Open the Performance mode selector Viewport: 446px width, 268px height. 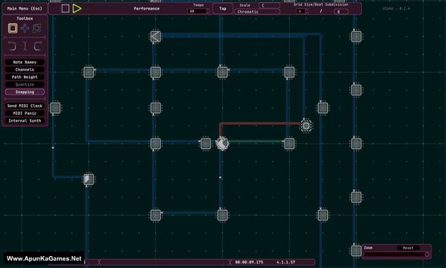point(146,8)
